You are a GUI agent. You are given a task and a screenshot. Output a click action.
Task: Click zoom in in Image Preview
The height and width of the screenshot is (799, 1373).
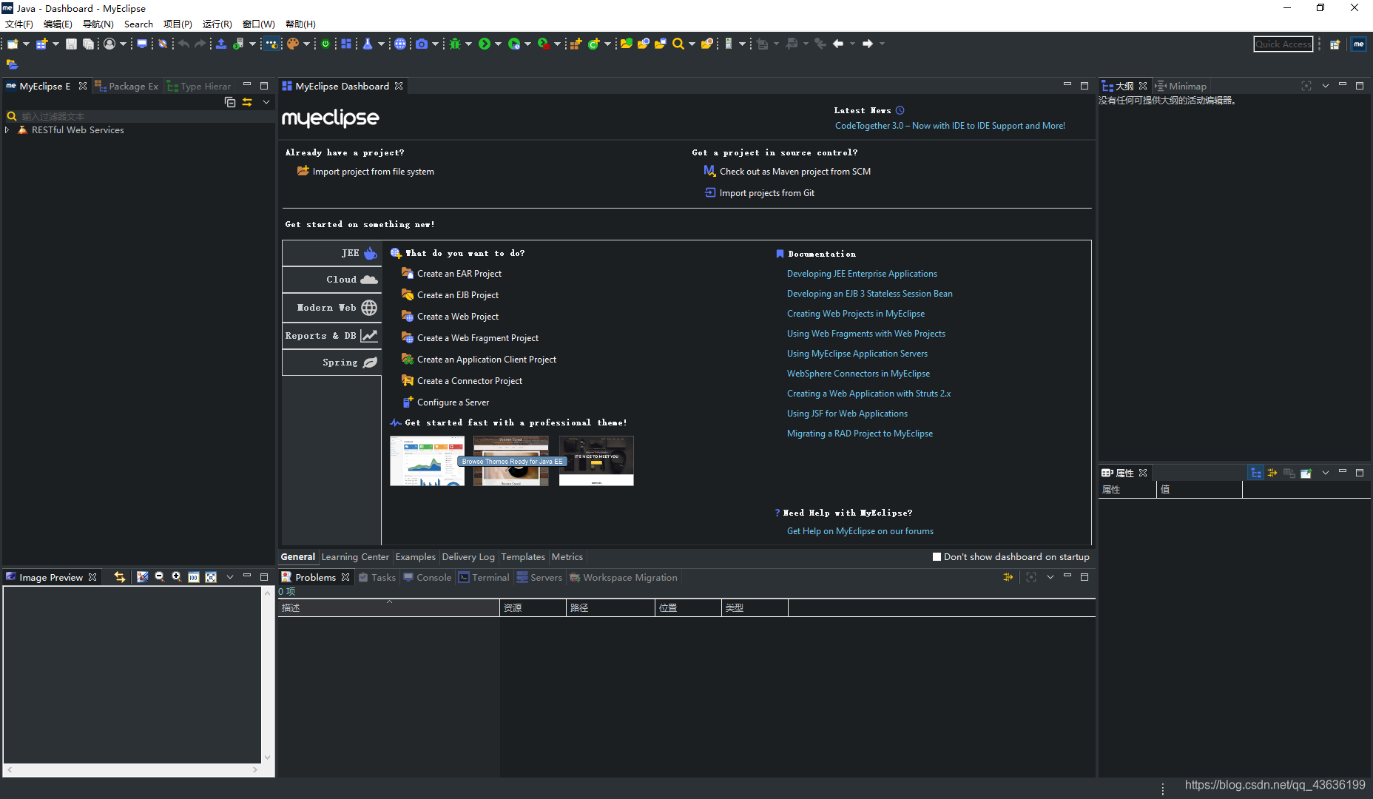[176, 577]
